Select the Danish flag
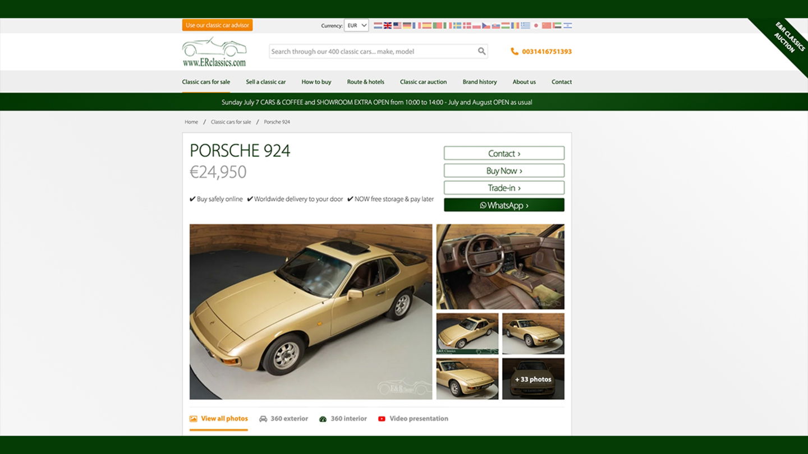The width and height of the screenshot is (808, 454). pos(467,25)
